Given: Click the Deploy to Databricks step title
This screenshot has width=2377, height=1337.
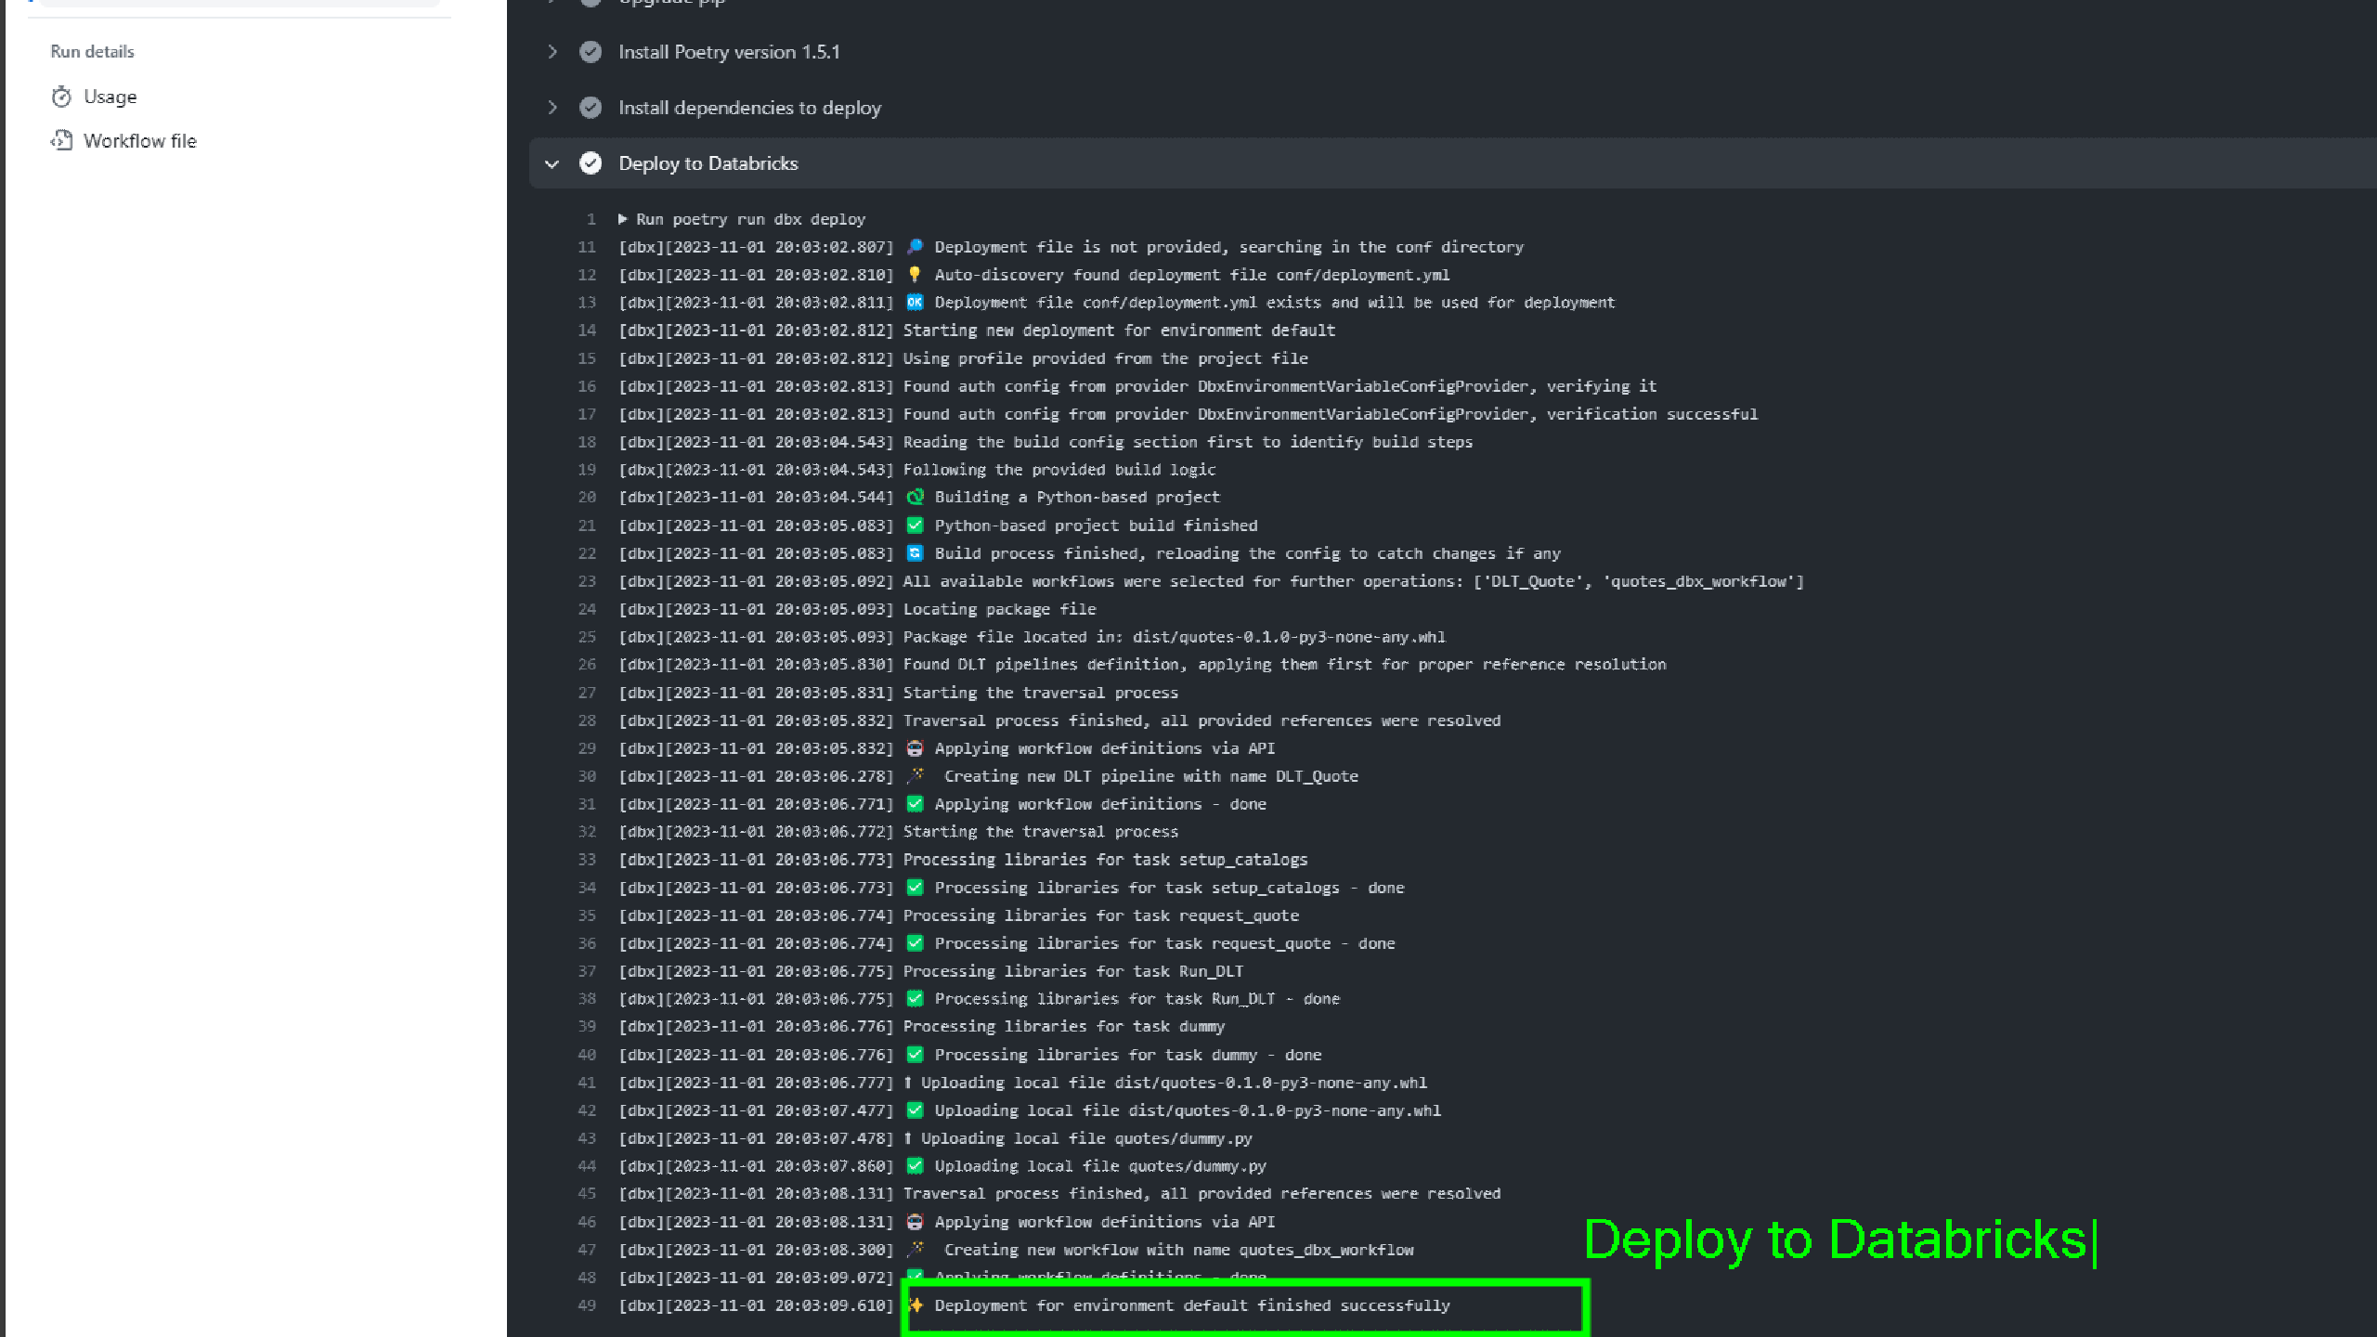Looking at the screenshot, I should 708,163.
